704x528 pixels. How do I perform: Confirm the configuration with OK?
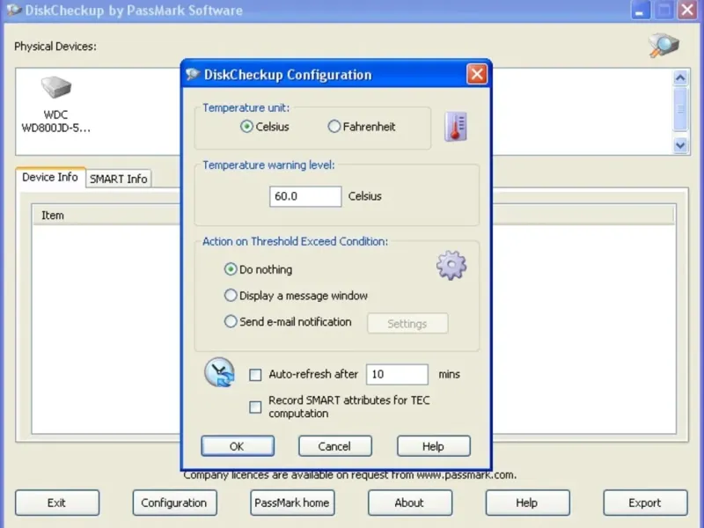click(x=238, y=446)
